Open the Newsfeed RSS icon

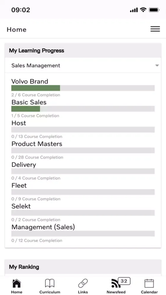tap(116, 283)
